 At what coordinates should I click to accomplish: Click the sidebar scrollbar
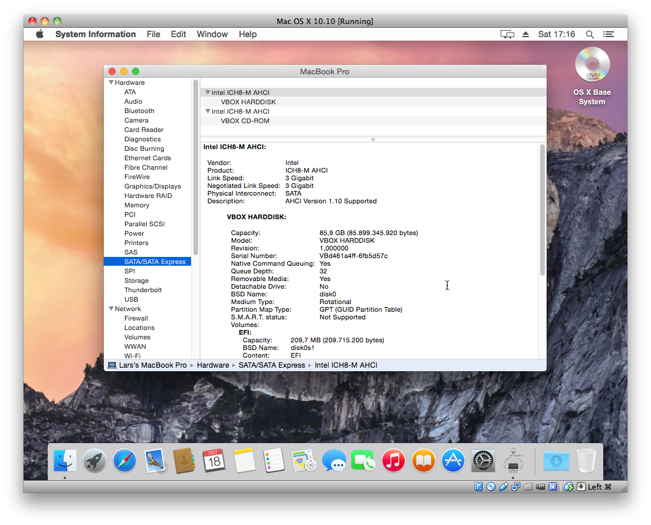point(196,168)
